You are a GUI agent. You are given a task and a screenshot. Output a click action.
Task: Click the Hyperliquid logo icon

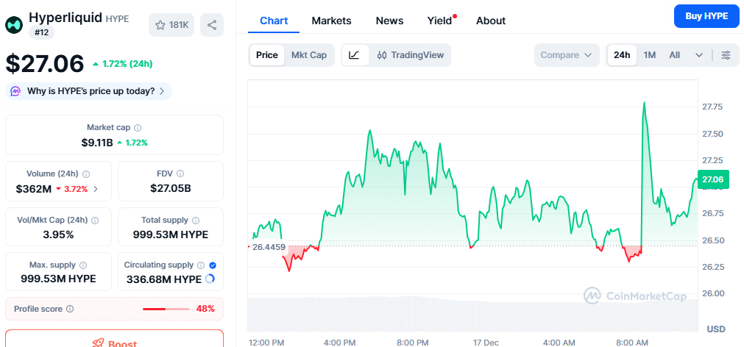(14, 25)
